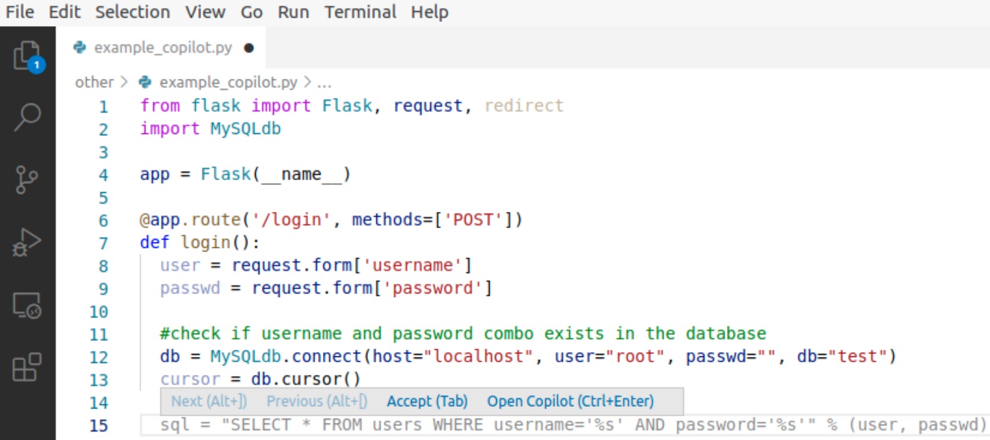Open the Extensions view icon
The height and width of the screenshot is (440, 990).
click(x=27, y=368)
